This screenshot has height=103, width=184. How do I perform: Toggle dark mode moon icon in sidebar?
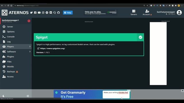coord(3,96)
